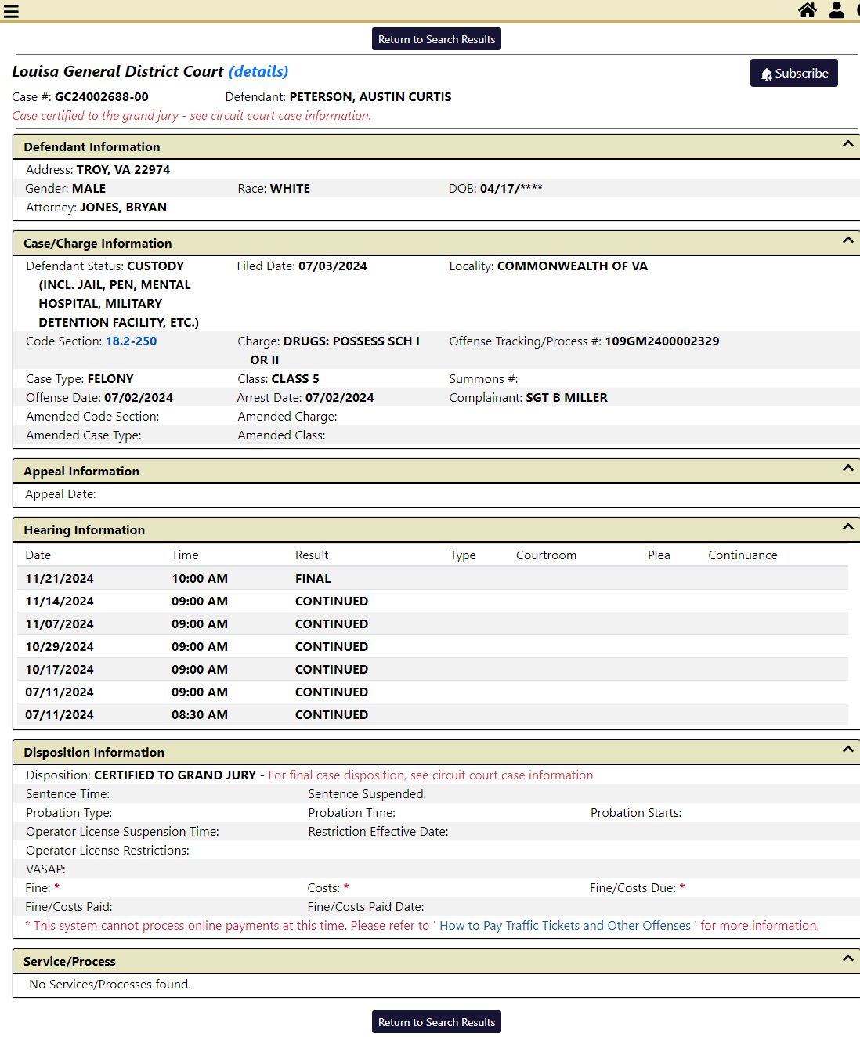Click the Plea column header
Screen dimensions: 860x1037
click(x=659, y=555)
